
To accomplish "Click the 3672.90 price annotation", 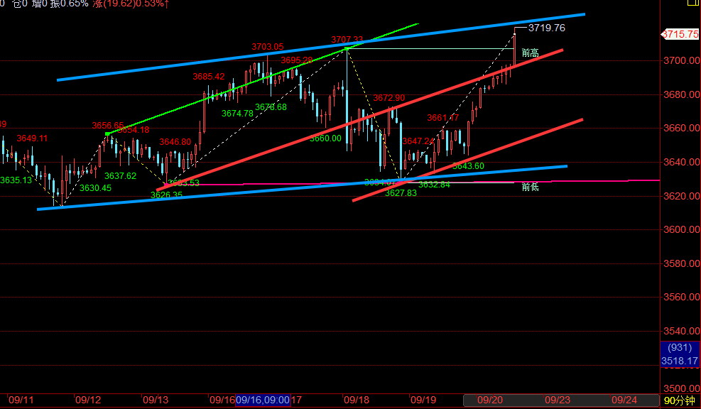I will pyautogui.click(x=389, y=98).
